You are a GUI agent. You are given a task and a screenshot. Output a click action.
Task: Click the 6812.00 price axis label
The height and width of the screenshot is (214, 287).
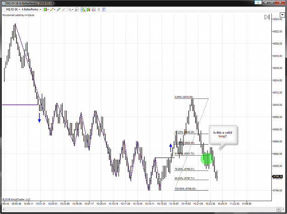278,93
